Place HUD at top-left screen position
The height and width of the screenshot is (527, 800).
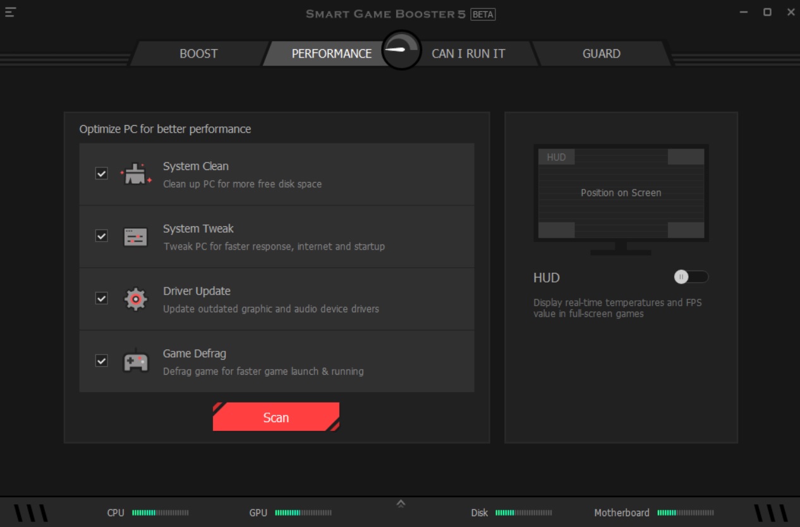coord(556,157)
